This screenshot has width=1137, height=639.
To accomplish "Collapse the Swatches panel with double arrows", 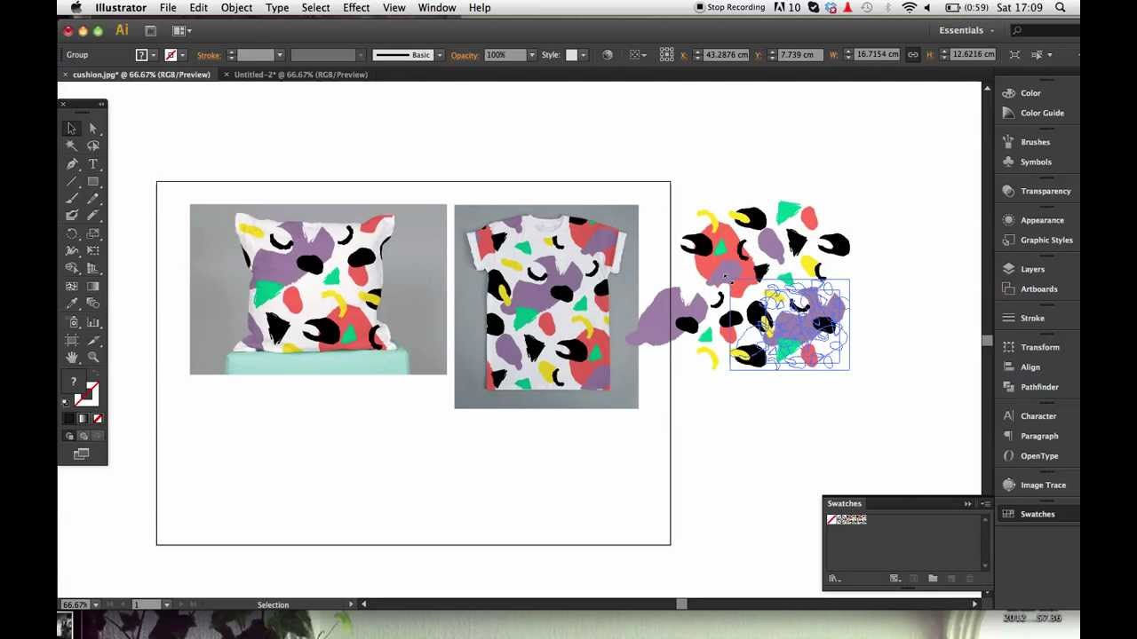I will point(968,504).
